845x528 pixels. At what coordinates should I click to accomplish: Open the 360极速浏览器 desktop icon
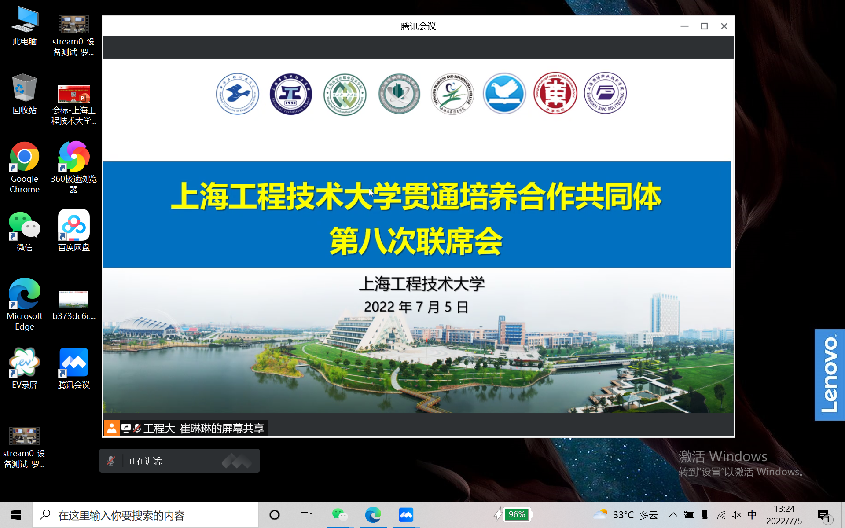point(73,157)
